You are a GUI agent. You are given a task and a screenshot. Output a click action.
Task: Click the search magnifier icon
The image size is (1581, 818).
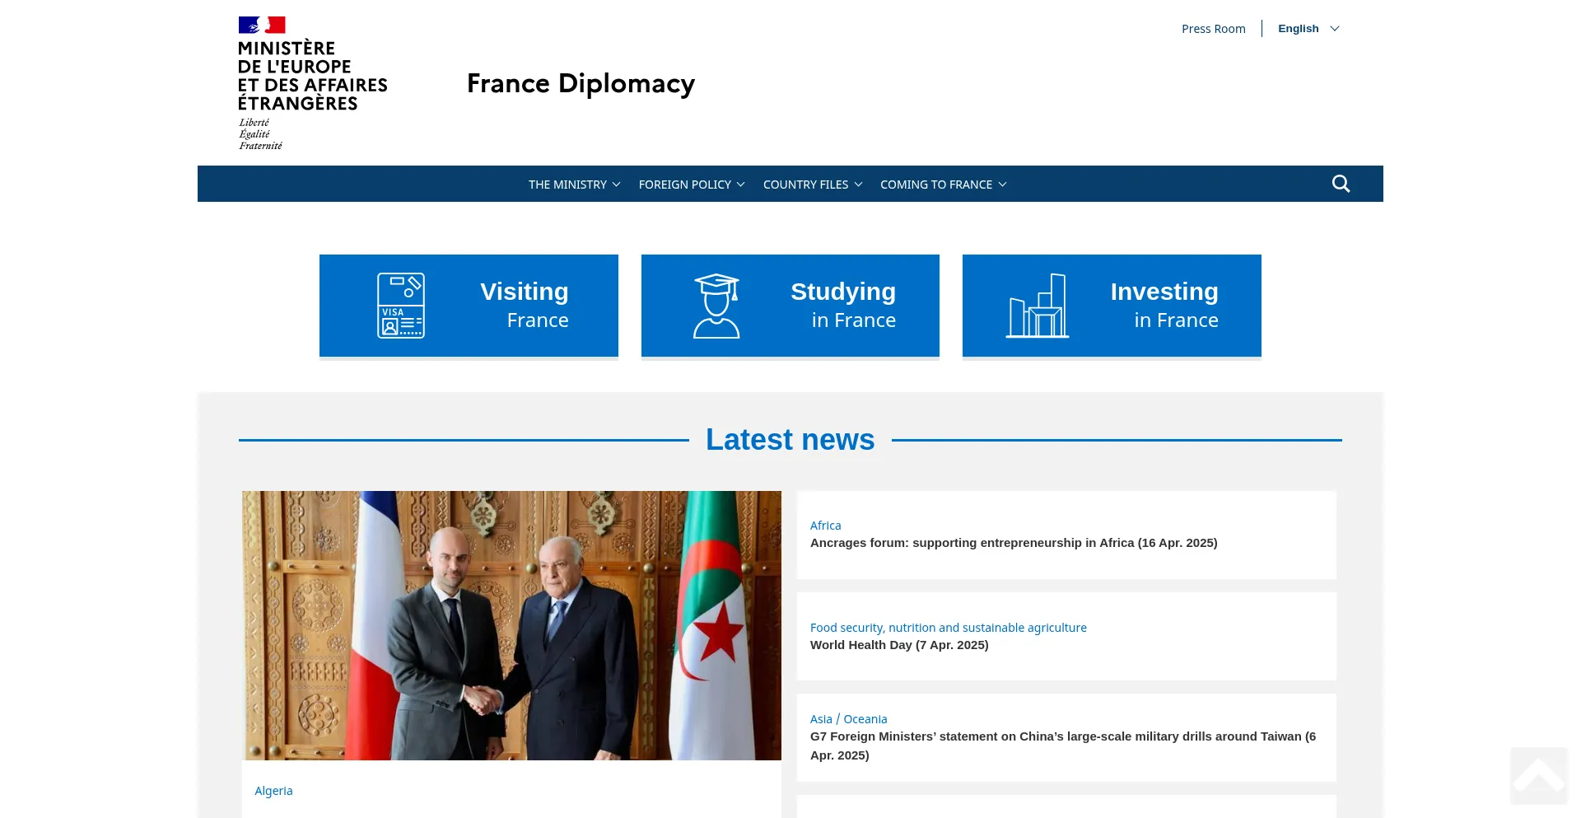pyautogui.click(x=1341, y=184)
